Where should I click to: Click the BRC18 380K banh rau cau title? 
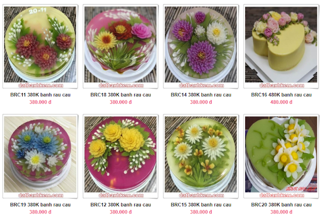[x=121, y=95]
